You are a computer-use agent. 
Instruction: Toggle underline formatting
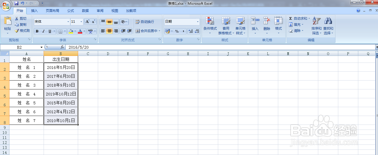coord(50,31)
